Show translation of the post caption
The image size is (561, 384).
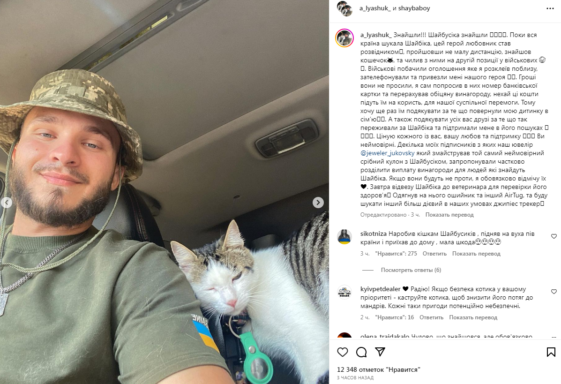tap(449, 215)
